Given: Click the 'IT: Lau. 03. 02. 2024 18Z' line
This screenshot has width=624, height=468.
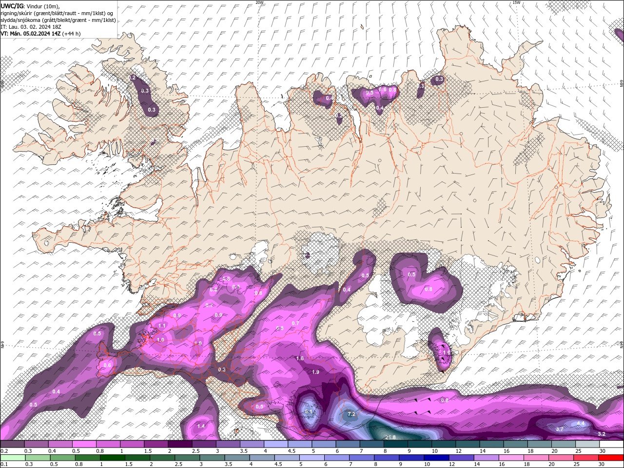Looking at the screenshot, I should [x=31, y=27].
